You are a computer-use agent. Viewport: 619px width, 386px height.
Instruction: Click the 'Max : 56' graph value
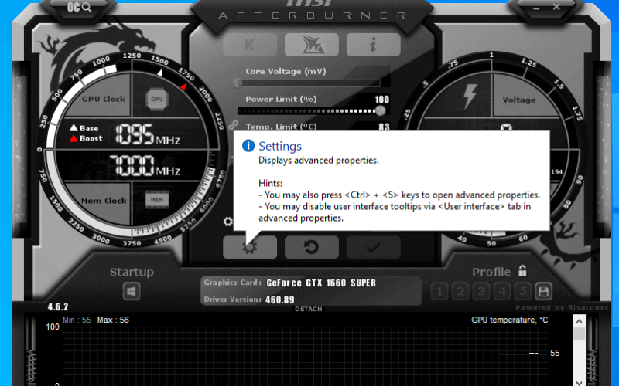coord(113,320)
